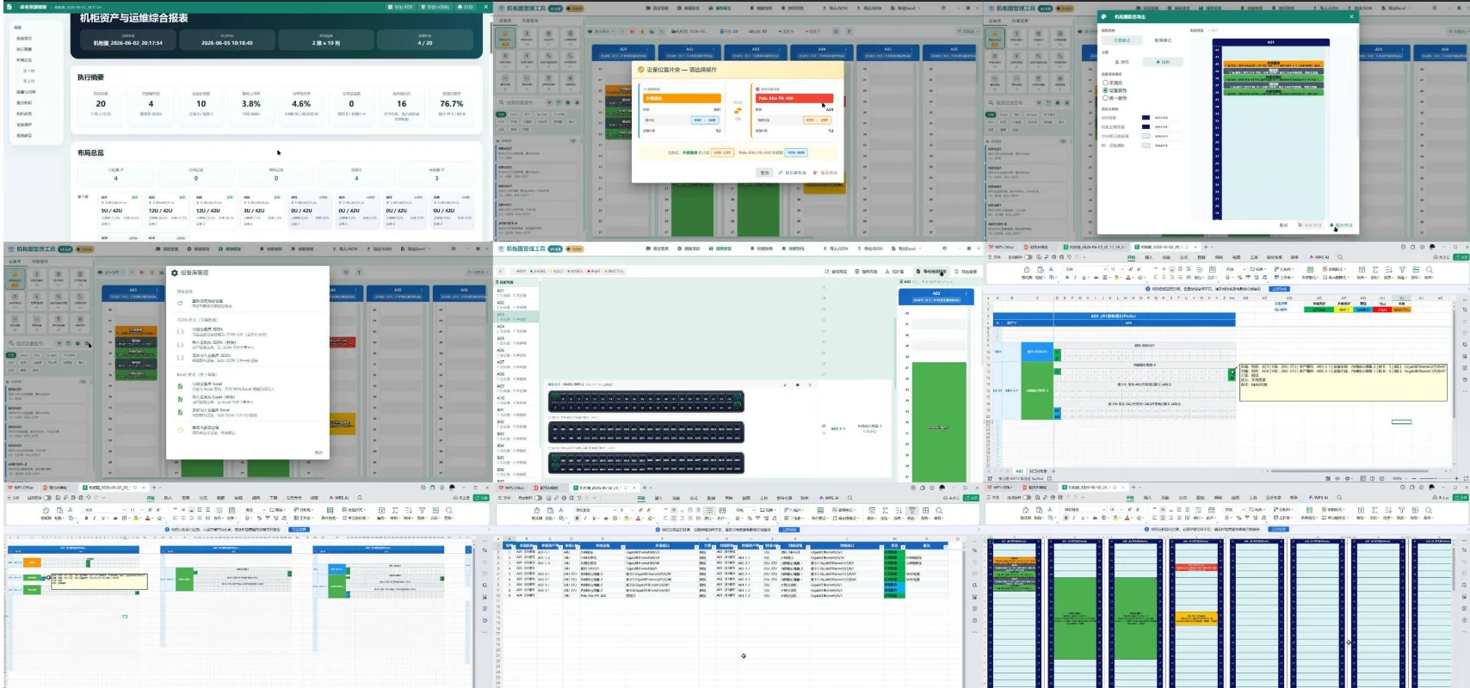
Task: Click 导出 HTML button in report header
Action: pos(435,7)
